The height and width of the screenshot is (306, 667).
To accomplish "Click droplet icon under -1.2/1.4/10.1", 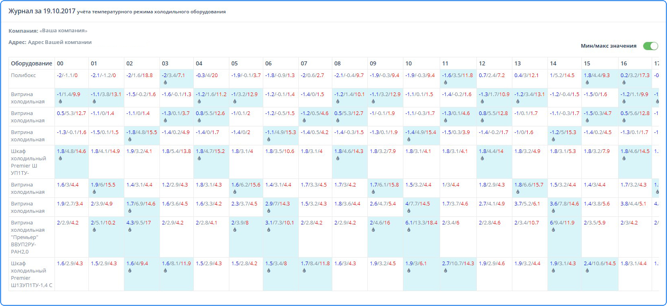I will [338, 101].
